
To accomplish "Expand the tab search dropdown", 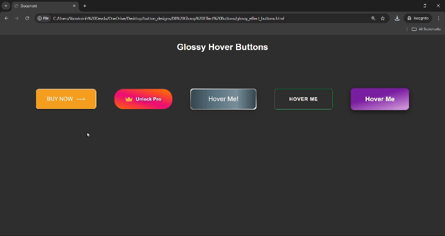I will point(6,6).
